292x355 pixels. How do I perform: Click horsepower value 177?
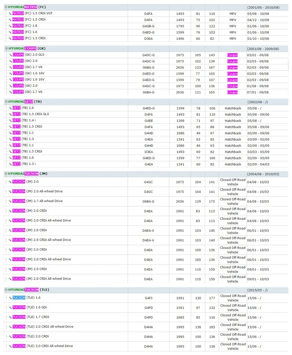pos(212,298)
